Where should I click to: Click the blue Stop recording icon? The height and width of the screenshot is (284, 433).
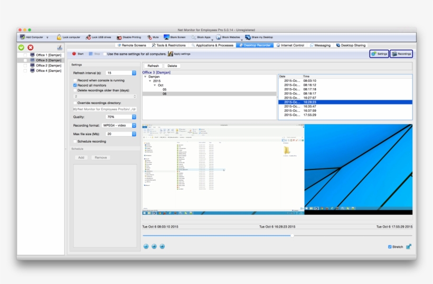pyautogui.click(x=91, y=54)
